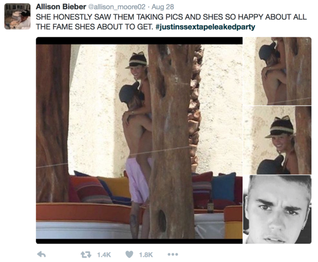Open the #justinssextapeleakedparty hashtag

click(x=205, y=27)
